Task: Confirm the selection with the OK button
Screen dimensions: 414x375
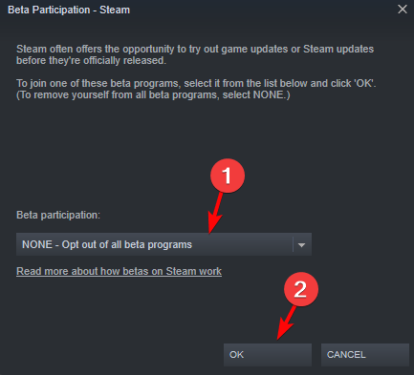Action: 268,355
